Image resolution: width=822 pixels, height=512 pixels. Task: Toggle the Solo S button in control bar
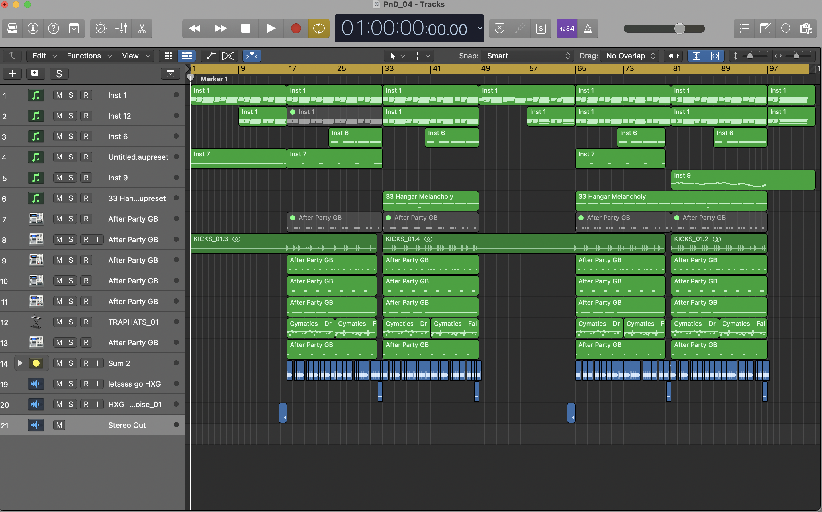541,28
